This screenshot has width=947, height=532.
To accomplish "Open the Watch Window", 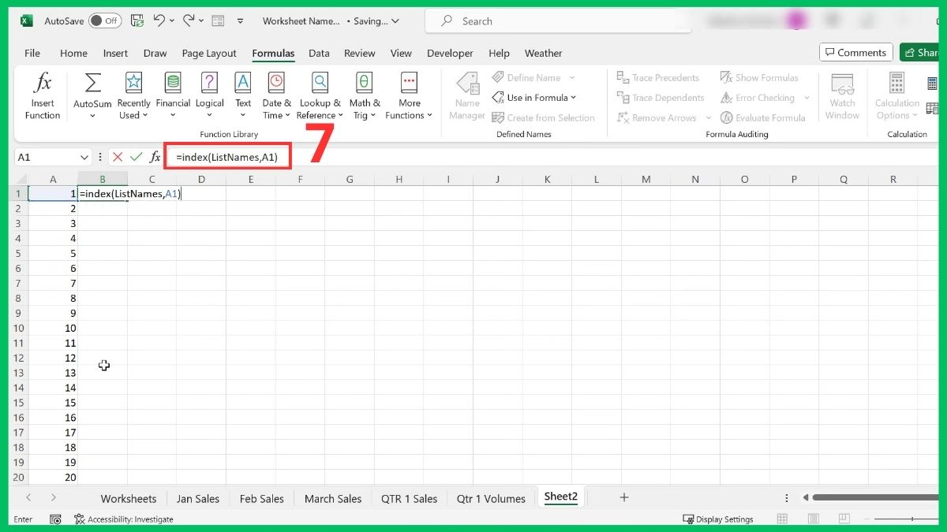I will tap(842, 95).
